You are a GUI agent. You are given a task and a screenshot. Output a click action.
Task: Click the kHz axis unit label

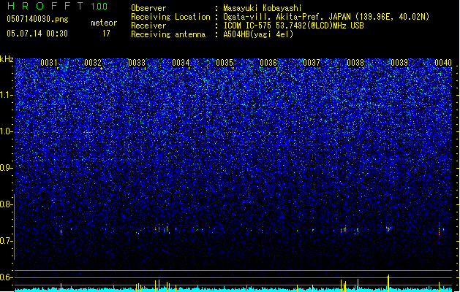point(7,59)
